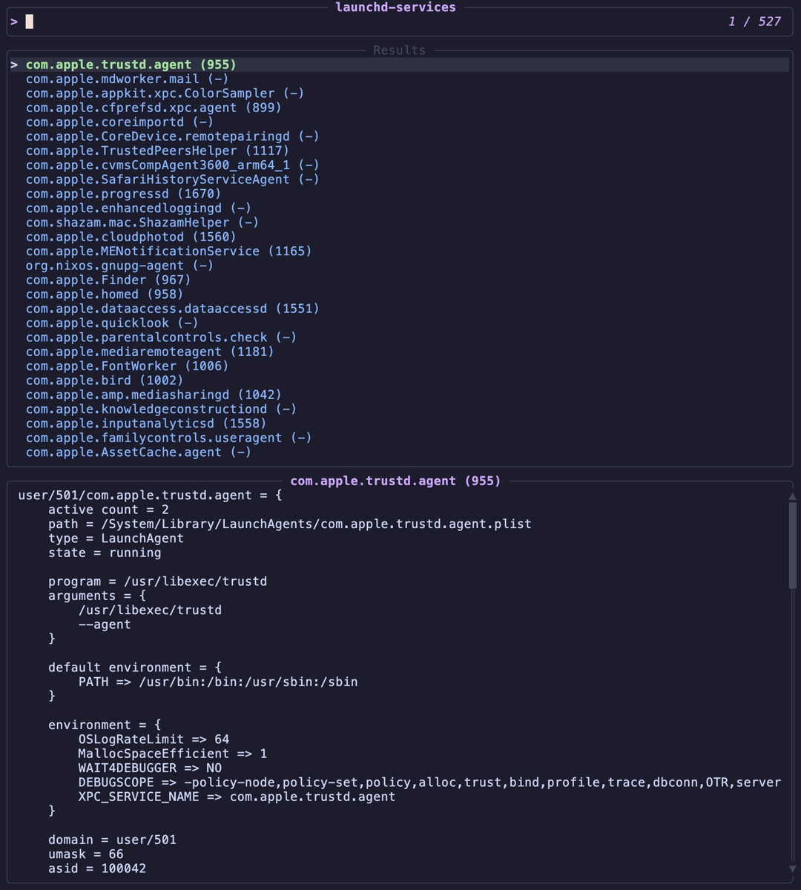The width and height of the screenshot is (801, 890).
Task: Click the '--agent' argument line
Action: 105,624
